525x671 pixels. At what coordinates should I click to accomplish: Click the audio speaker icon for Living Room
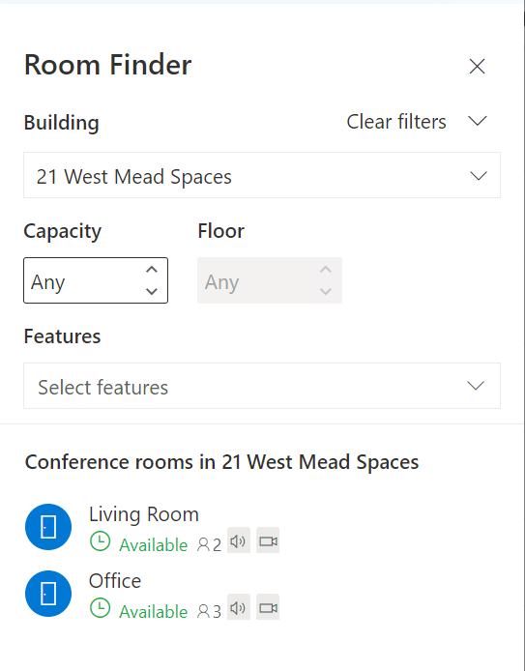click(x=238, y=540)
